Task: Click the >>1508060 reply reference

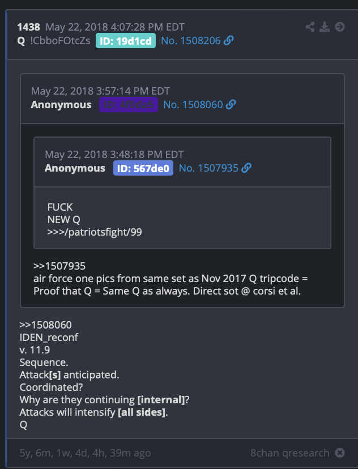Action: [x=45, y=325]
